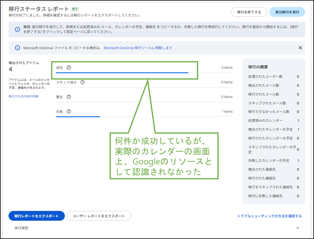Open トラブルシューティングの方法を確認する link
Image resolution: width=314 pixels, height=239 pixels.
(x=269, y=216)
